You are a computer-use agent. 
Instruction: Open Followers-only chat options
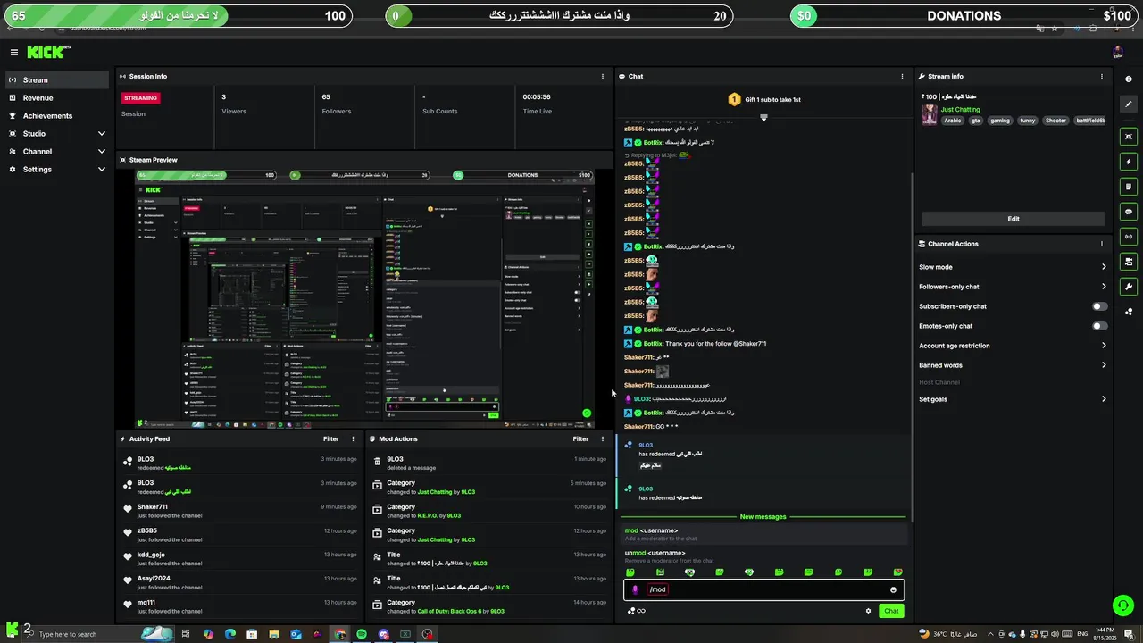click(x=1013, y=287)
